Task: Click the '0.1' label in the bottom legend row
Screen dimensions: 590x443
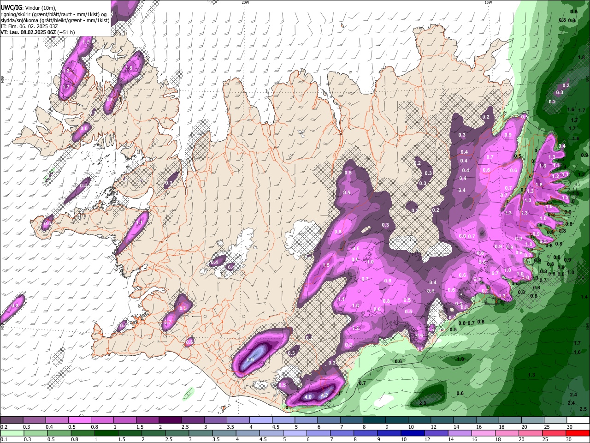Action: [x=4, y=440]
